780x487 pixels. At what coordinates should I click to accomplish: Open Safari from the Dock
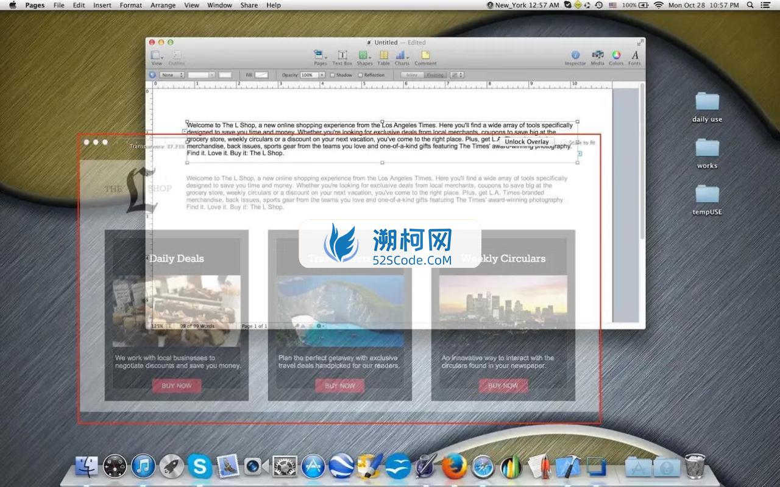point(482,466)
